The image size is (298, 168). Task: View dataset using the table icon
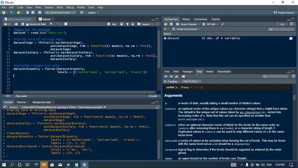[291, 38]
